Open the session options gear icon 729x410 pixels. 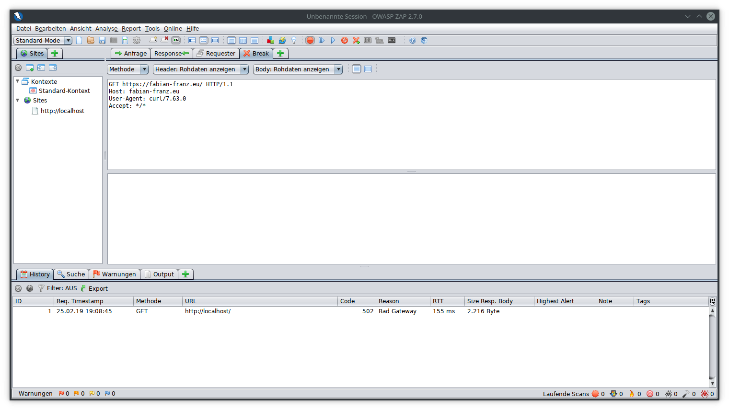(137, 41)
